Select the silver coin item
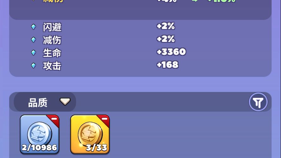Image resolution: width=281 pixels, height=158 pixels. coord(40,134)
